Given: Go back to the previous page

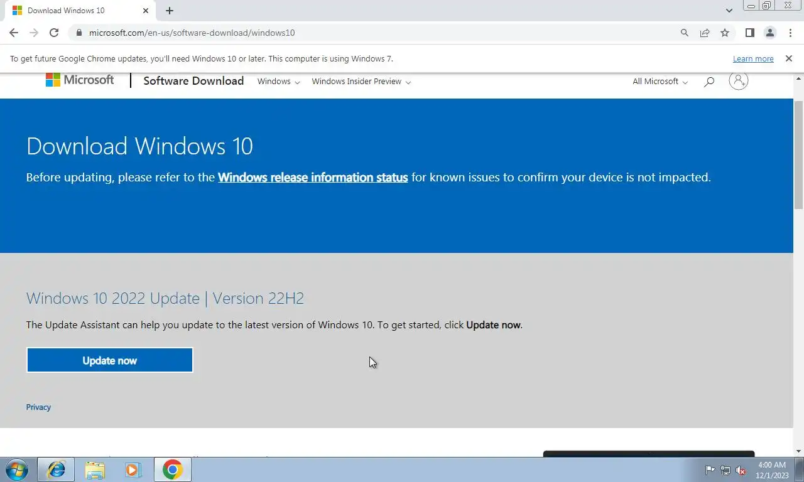Looking at the screenshot, I should [14, 33].
